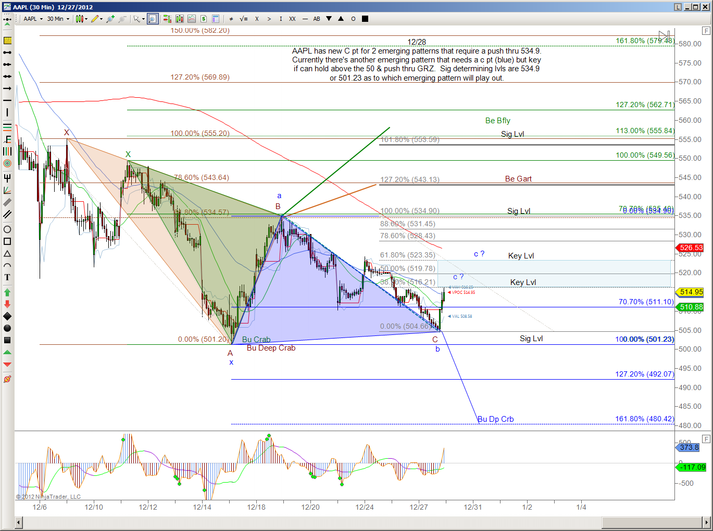The width and height of the screenshot is (713, 531).
Task: Toggle the zoom magnifier tool
Action: pyautogui.click(x=152, y=19)
